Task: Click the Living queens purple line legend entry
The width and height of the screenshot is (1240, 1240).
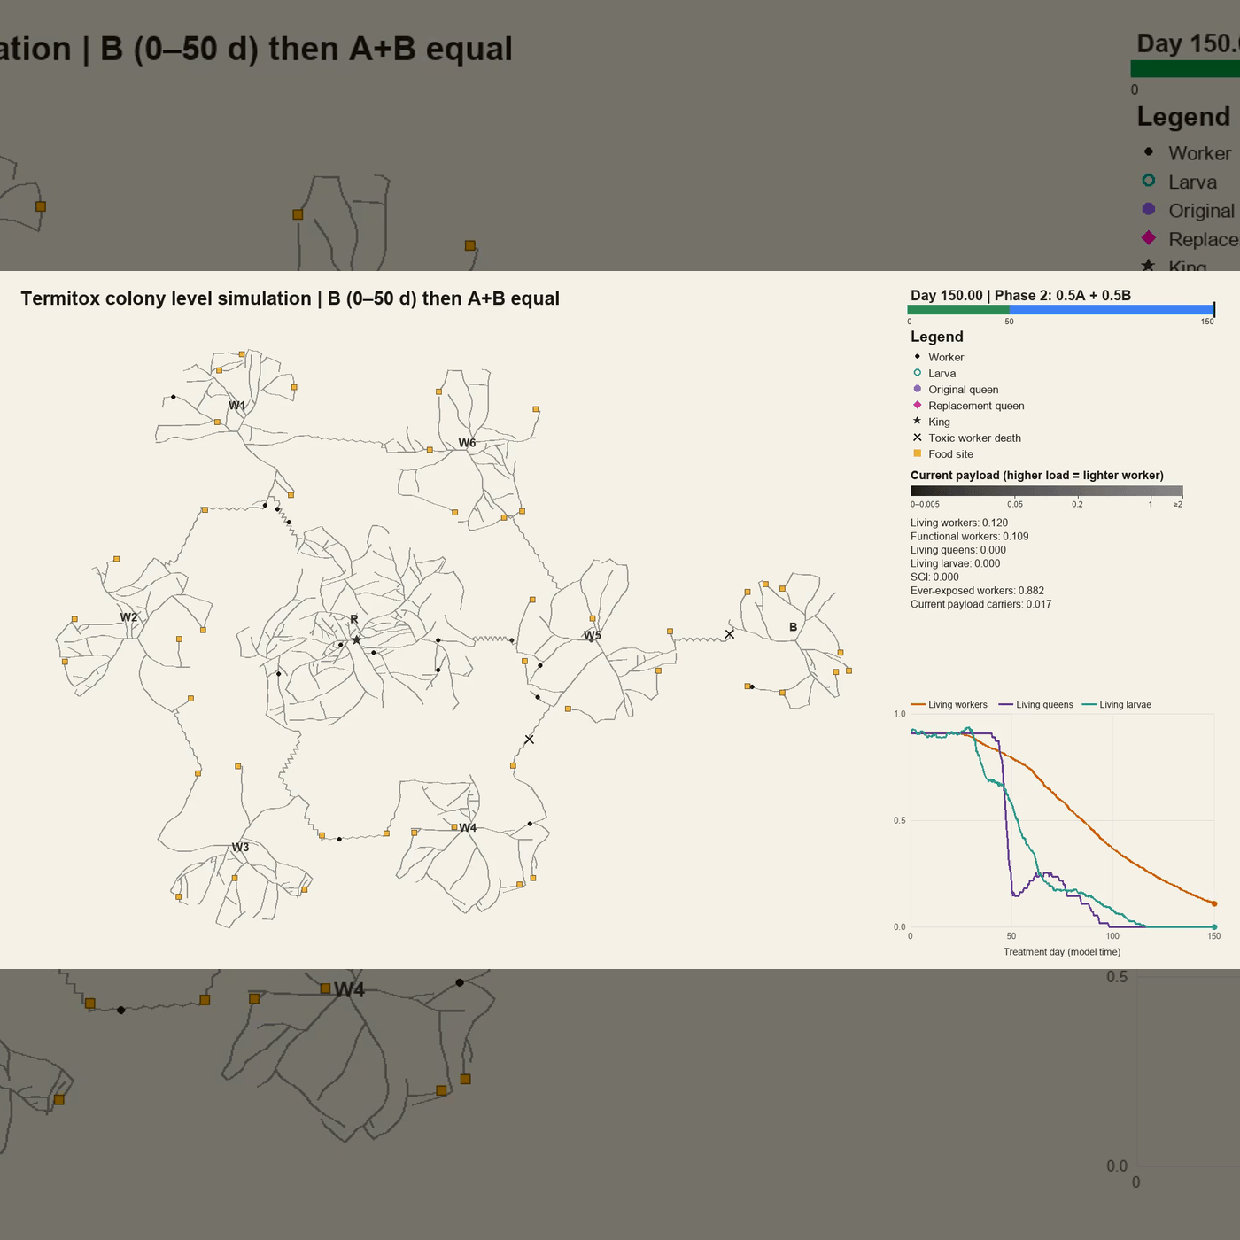Action: (x=1035, y=705)
